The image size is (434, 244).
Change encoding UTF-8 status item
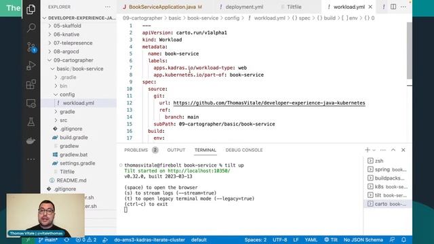click(280, 240)
